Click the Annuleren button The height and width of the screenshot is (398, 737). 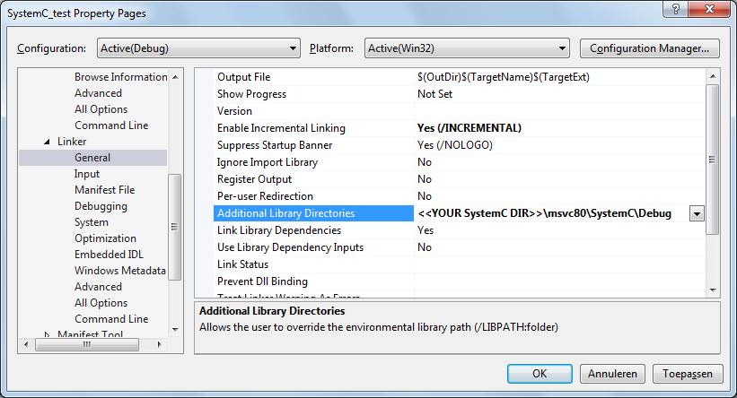coord(612,373)
